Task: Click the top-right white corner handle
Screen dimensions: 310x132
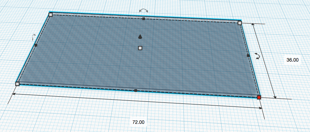Action: (x=240, y=23)
